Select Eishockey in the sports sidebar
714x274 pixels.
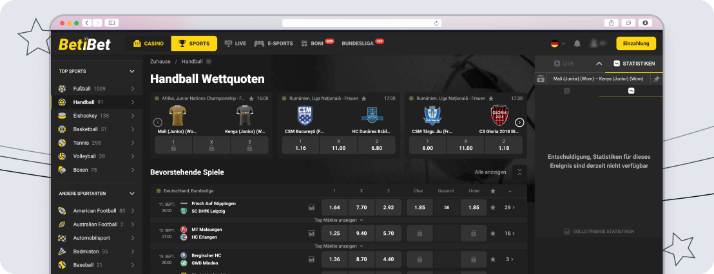point(97,116)
